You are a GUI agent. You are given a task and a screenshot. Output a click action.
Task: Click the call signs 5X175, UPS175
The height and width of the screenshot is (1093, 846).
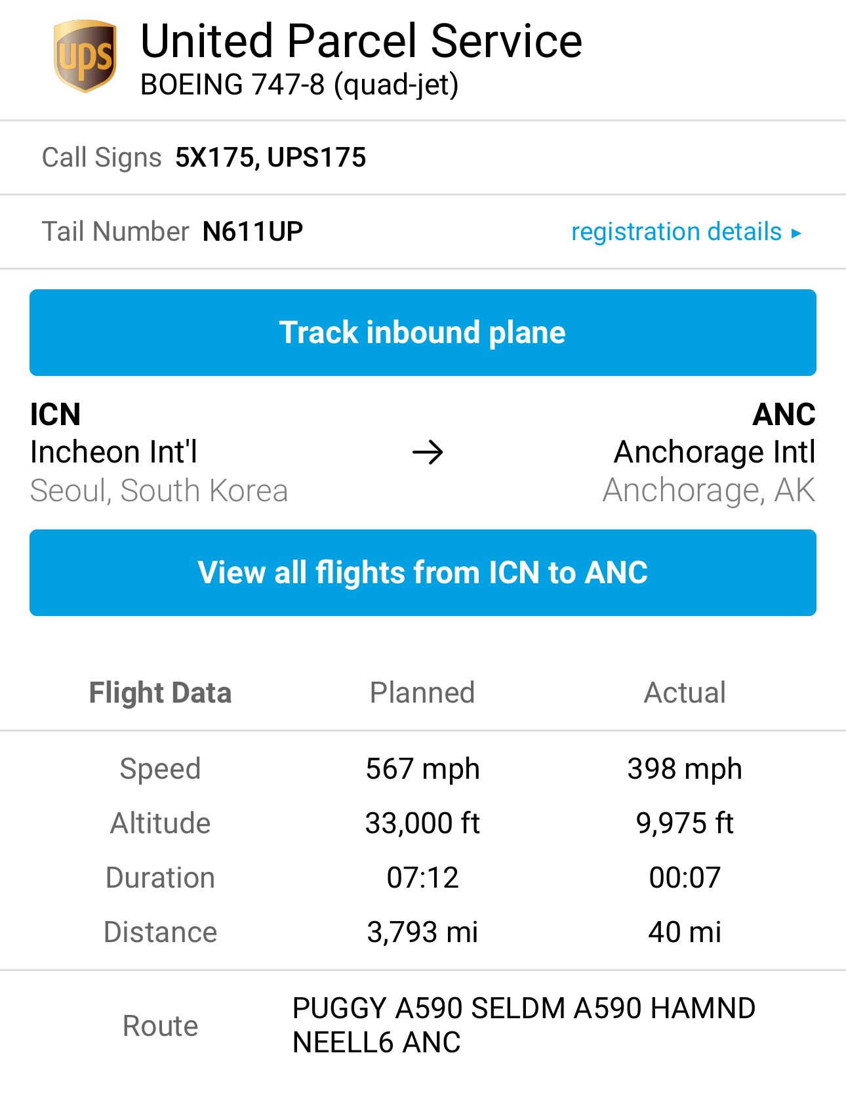click(270, 157)
